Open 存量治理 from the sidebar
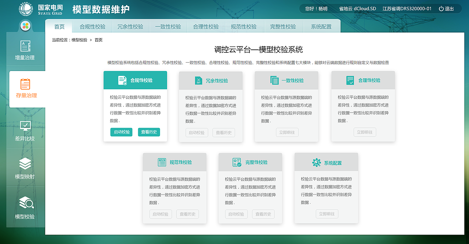The height and width of the screenshot is (244, 469). [x=26, y=88]
